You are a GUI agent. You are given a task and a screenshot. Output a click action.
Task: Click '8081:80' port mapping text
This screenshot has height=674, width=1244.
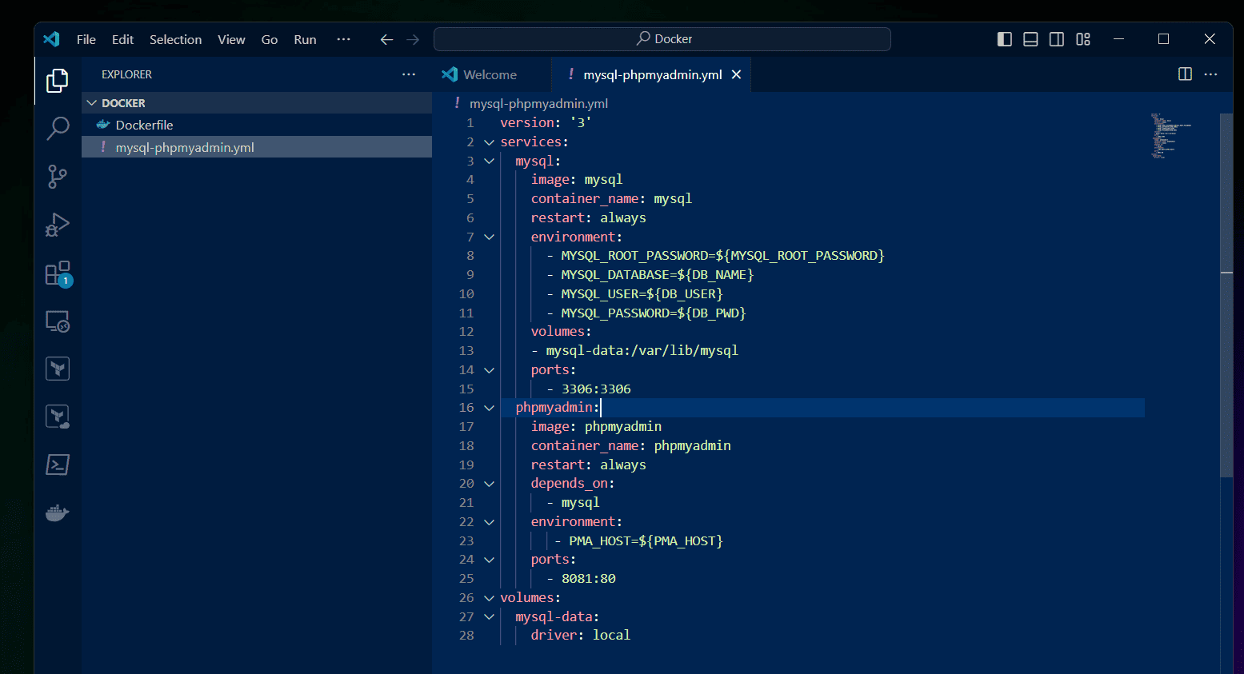pyautogui.click(x=589, y=579)
